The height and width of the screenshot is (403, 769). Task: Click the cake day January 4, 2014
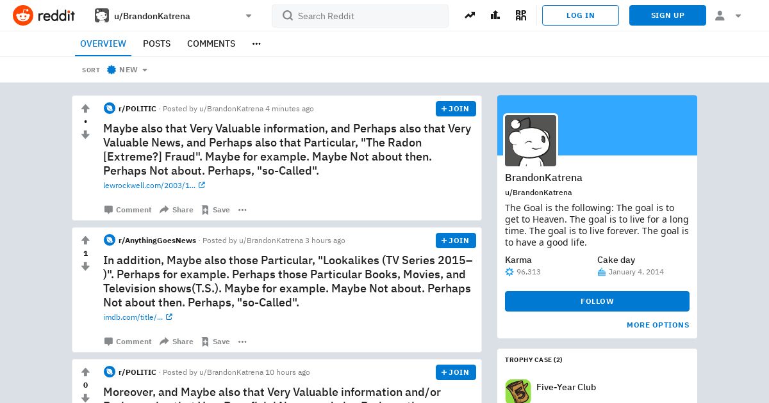click(636, 272)
